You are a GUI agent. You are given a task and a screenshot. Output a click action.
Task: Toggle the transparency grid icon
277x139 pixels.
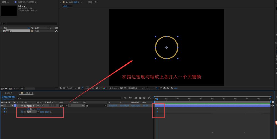point(125,88)
